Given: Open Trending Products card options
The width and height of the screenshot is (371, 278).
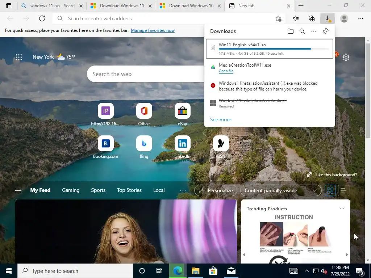Looking at the screenshot, I should [x=342, y=208].
